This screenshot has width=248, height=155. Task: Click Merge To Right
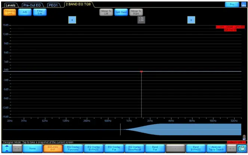pyautogui.click(x=136, y=12)
